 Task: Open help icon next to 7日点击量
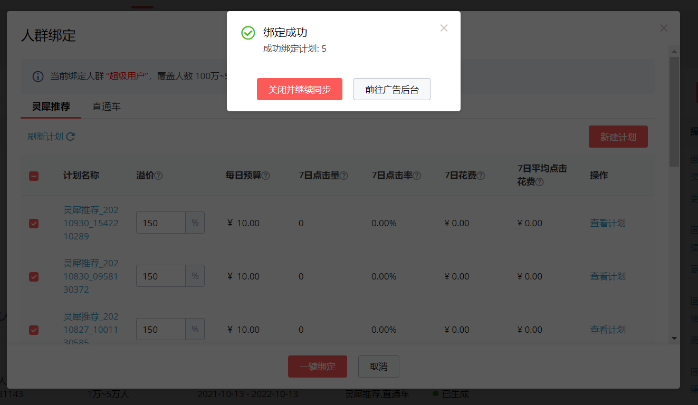click(344, 176)
